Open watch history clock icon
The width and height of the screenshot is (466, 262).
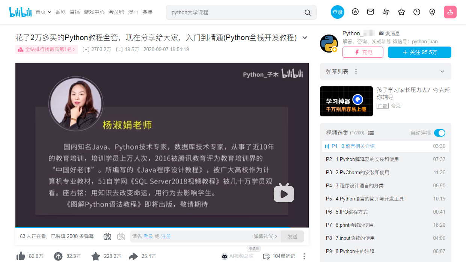tap(417, 12)
